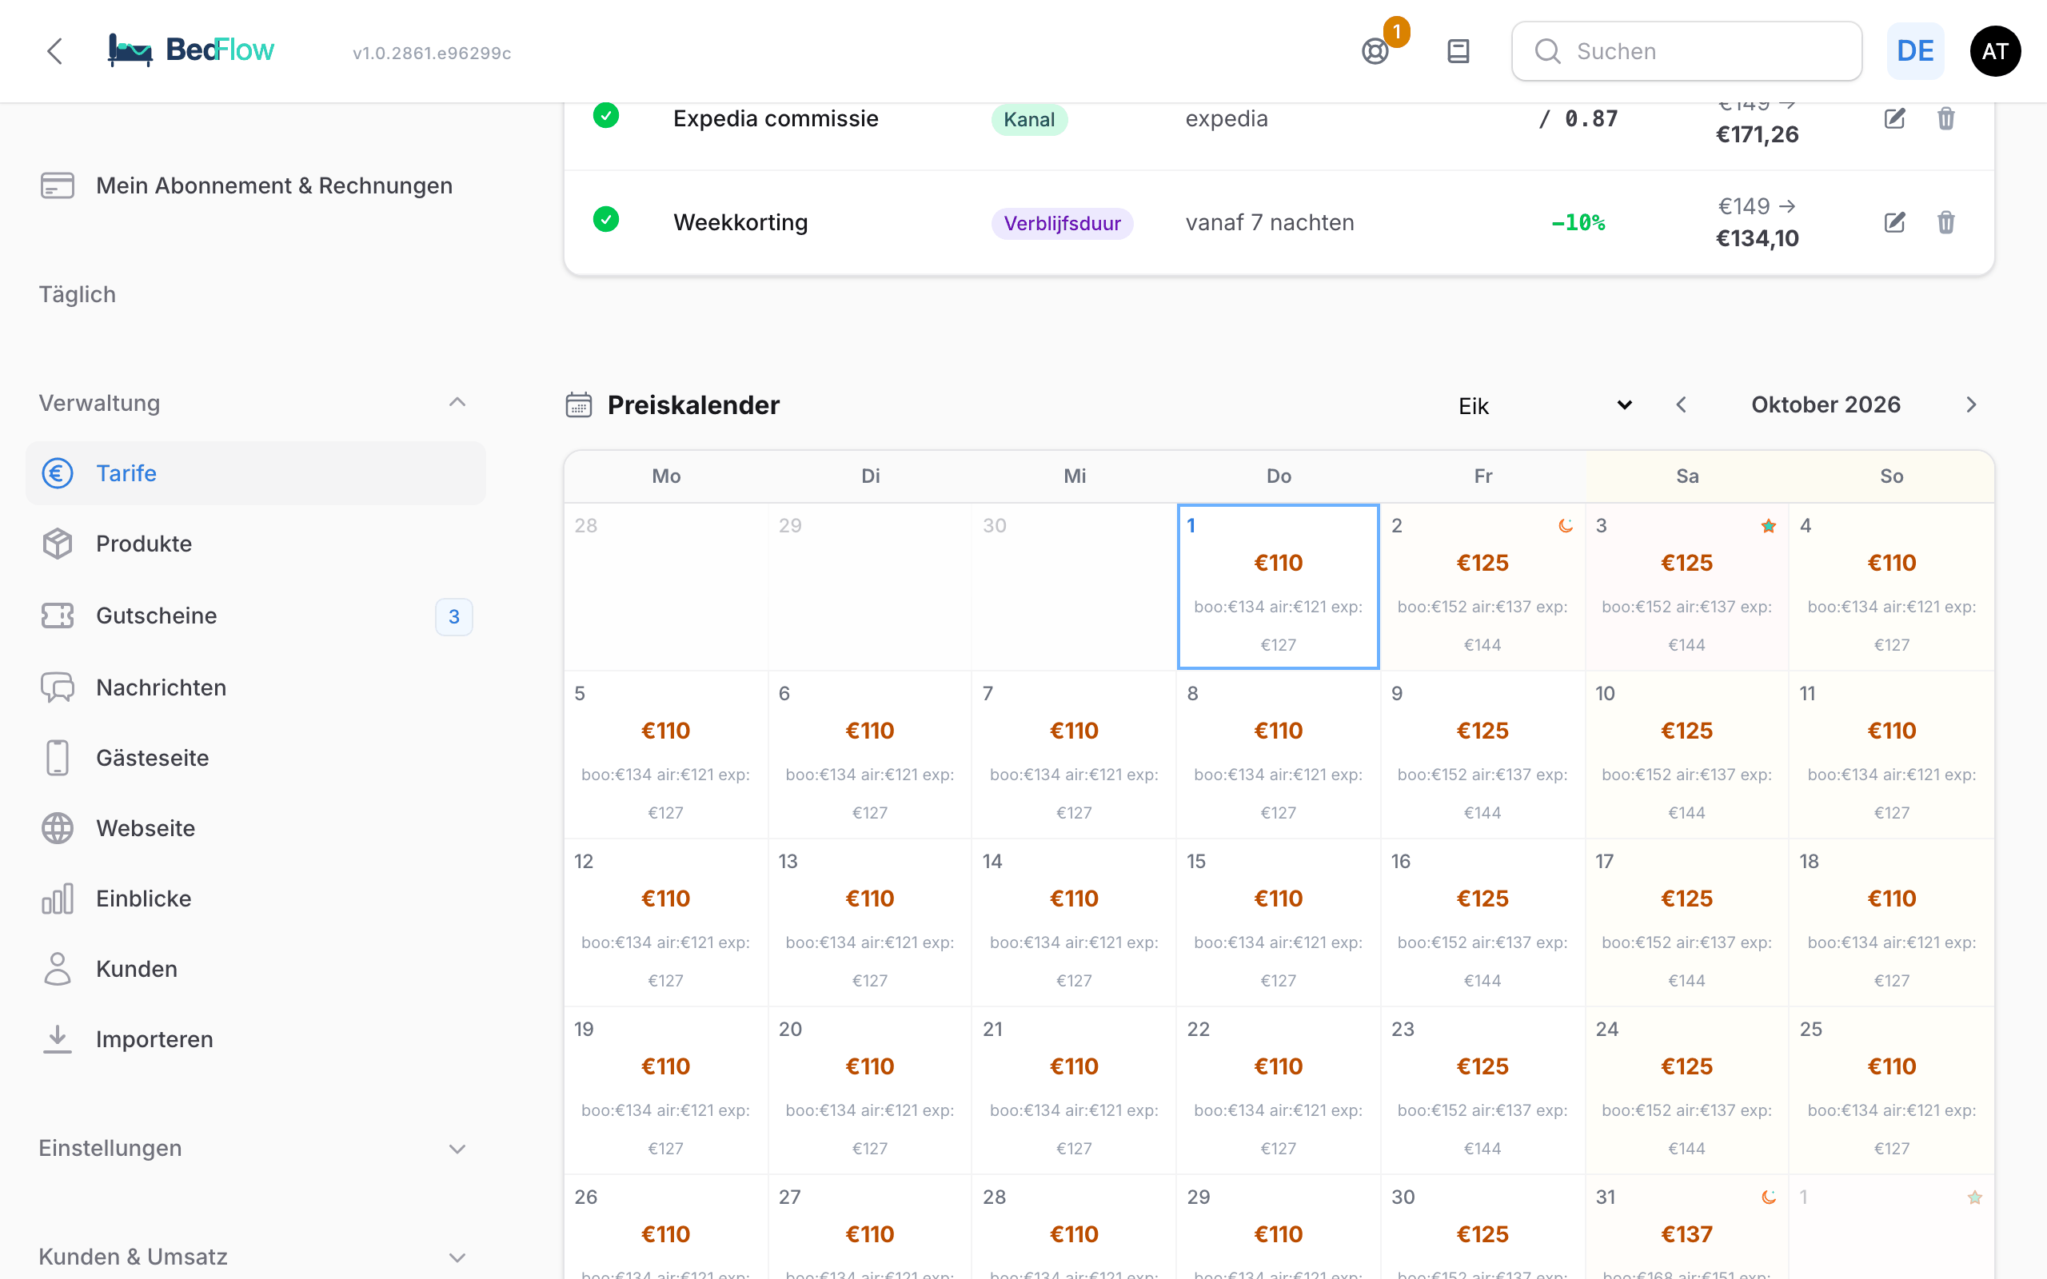Screen dimensions: 2047x1279
Task: Expand the Einstellungen section
Action: pyautogui.click(x=457, y=1149)
